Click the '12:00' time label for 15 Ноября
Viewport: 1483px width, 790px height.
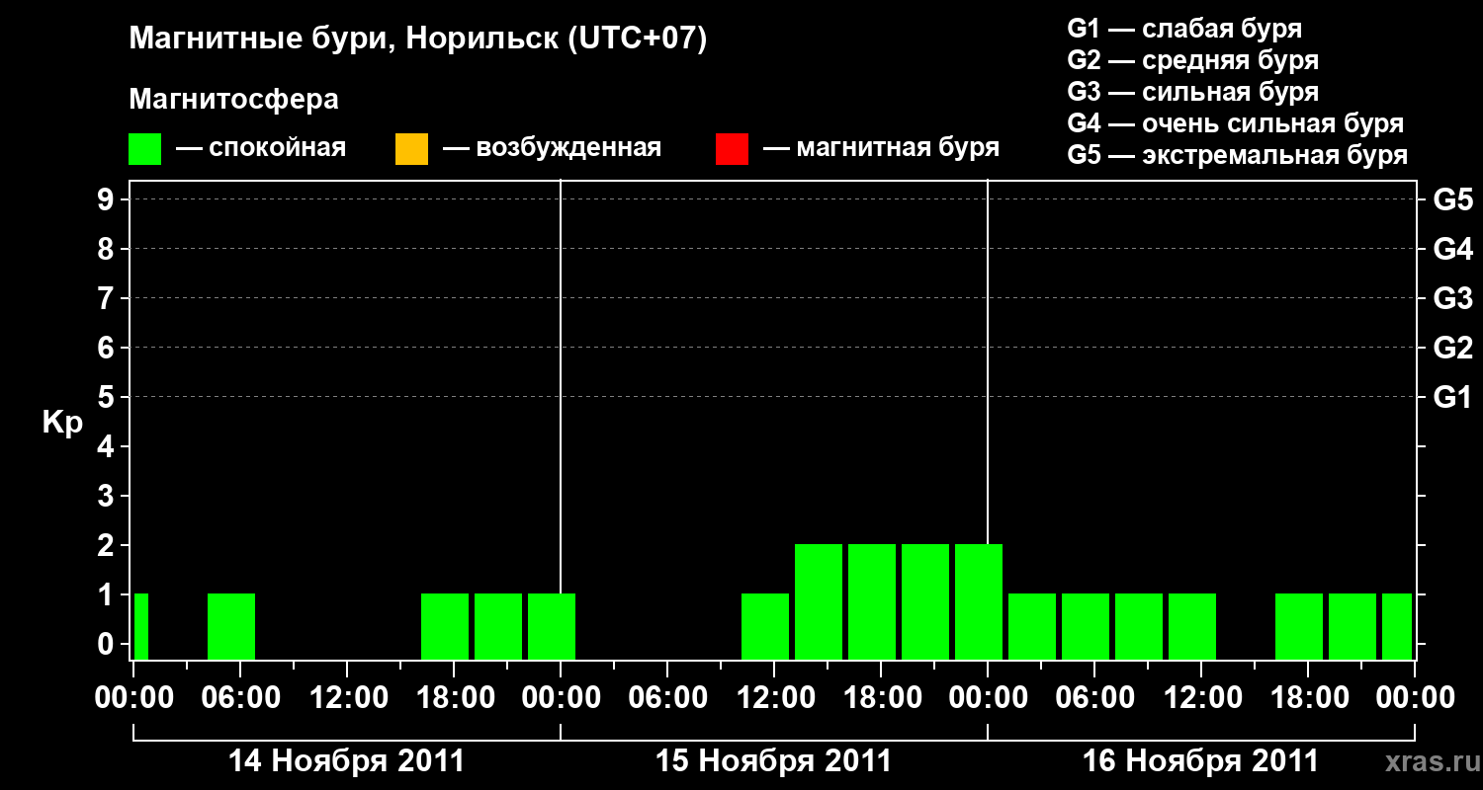(774, 698)
